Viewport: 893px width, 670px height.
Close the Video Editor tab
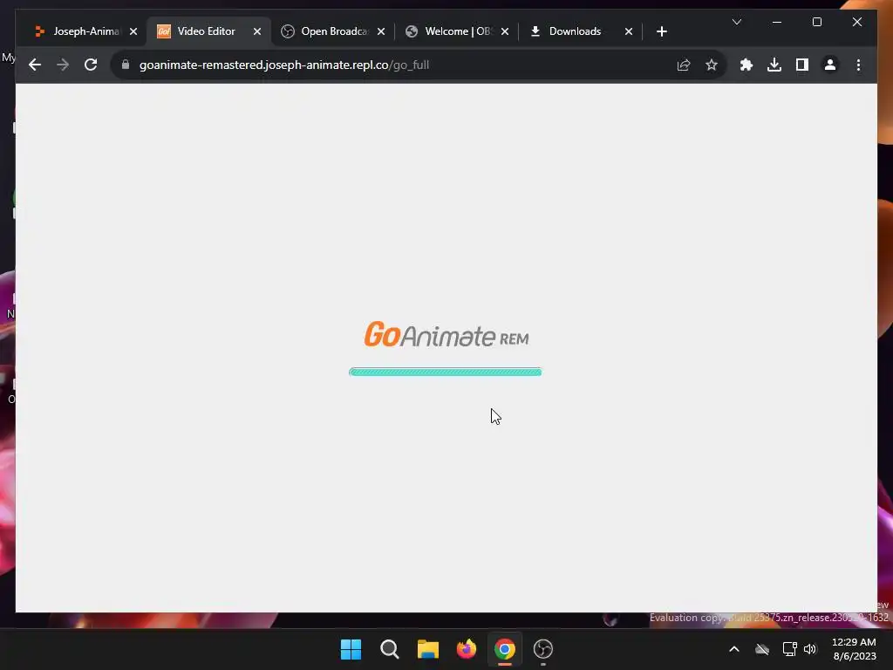(x=257, y=31)
